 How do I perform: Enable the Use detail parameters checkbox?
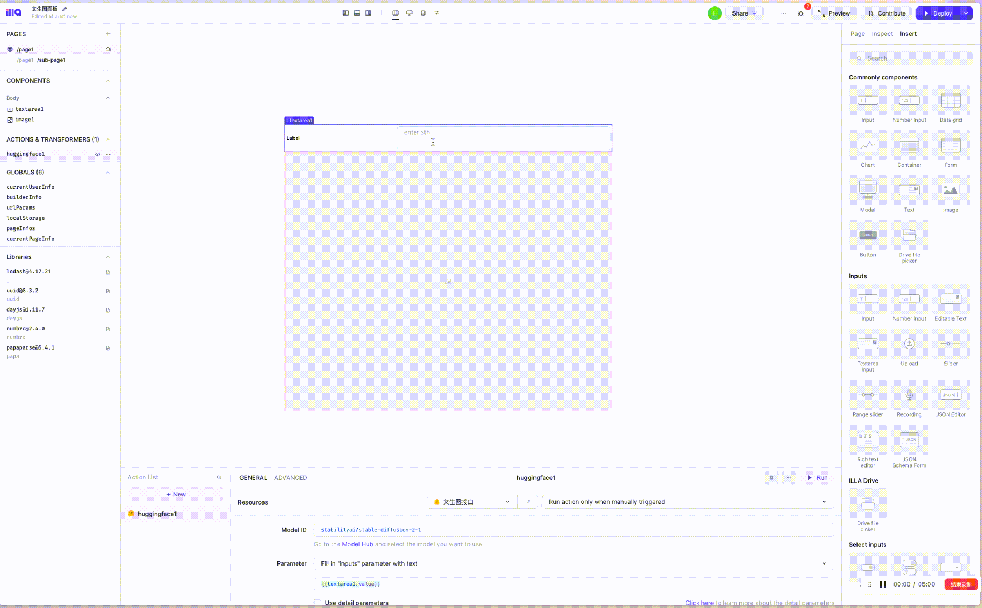(317, 602)
